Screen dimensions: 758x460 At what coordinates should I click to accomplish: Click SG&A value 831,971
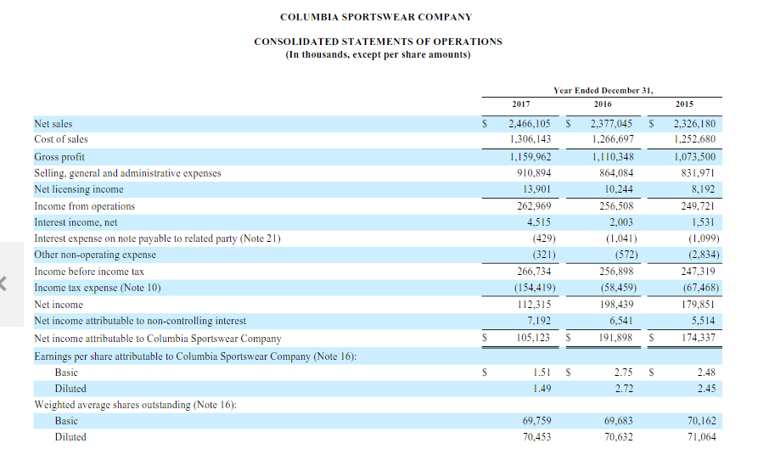tap(698, 173)
